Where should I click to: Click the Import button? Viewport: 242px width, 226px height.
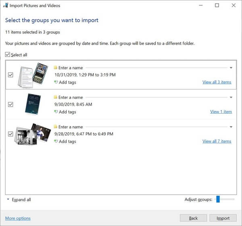[x=223, y=218]
